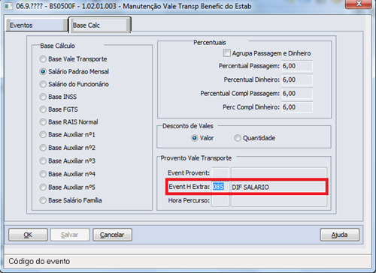The image size is (376, 273).
Task: Click the Provento Vale Transporte group label
Action: [x=196, y=158]
